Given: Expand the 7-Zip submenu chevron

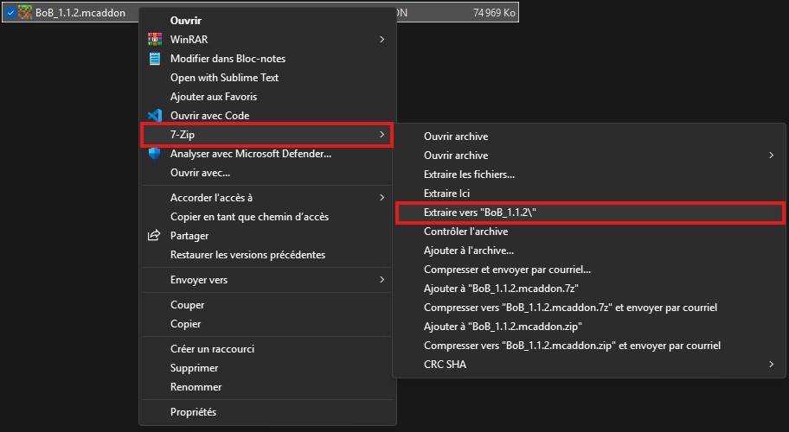Looking at the screenshot, I should pos(382,134).
